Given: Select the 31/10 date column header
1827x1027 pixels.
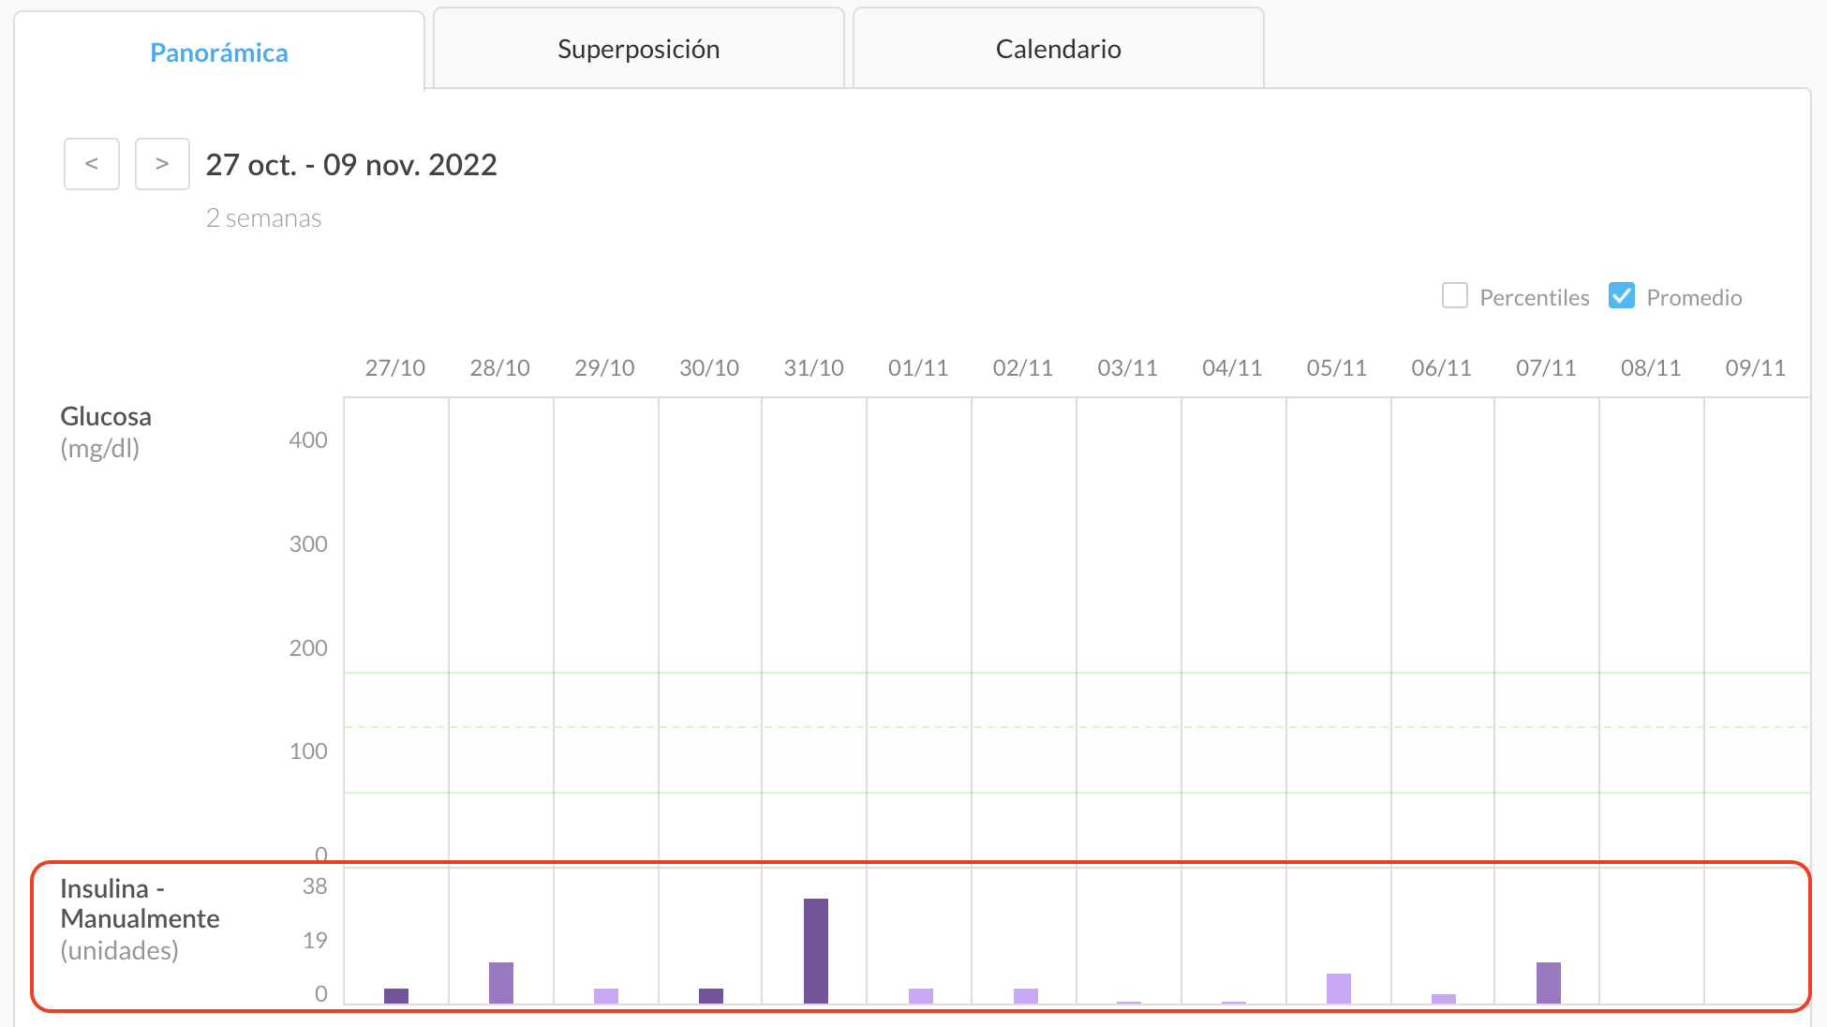Looking at the screenshot, I should (x=814, y=367).
